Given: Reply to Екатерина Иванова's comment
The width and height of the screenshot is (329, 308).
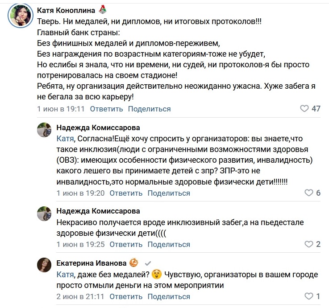Looking at the screenshot, I should pyautogui.click(x=125, y=296).
